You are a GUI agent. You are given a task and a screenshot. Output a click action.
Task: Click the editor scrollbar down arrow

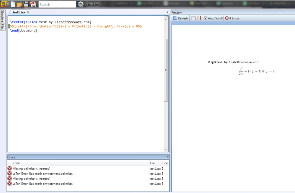coord(166,150)
